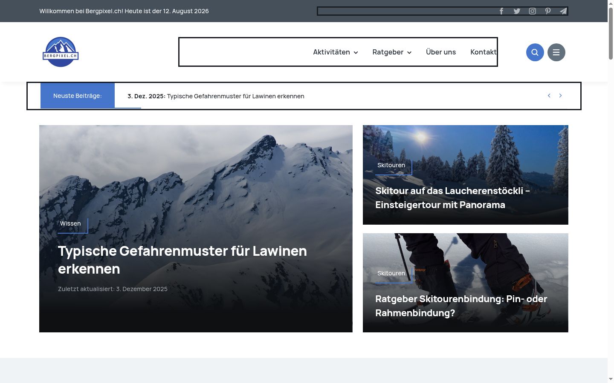The width and height of the screenshot is (614, 383).
Task: Go to Über uns page
Action: tap(441, 52)
